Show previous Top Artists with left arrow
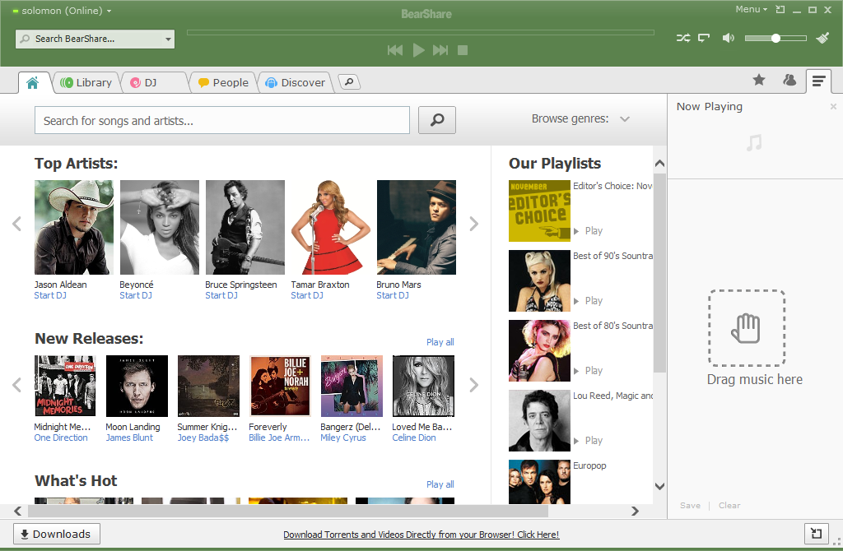843x551 pixels. (x=17, y=224)
